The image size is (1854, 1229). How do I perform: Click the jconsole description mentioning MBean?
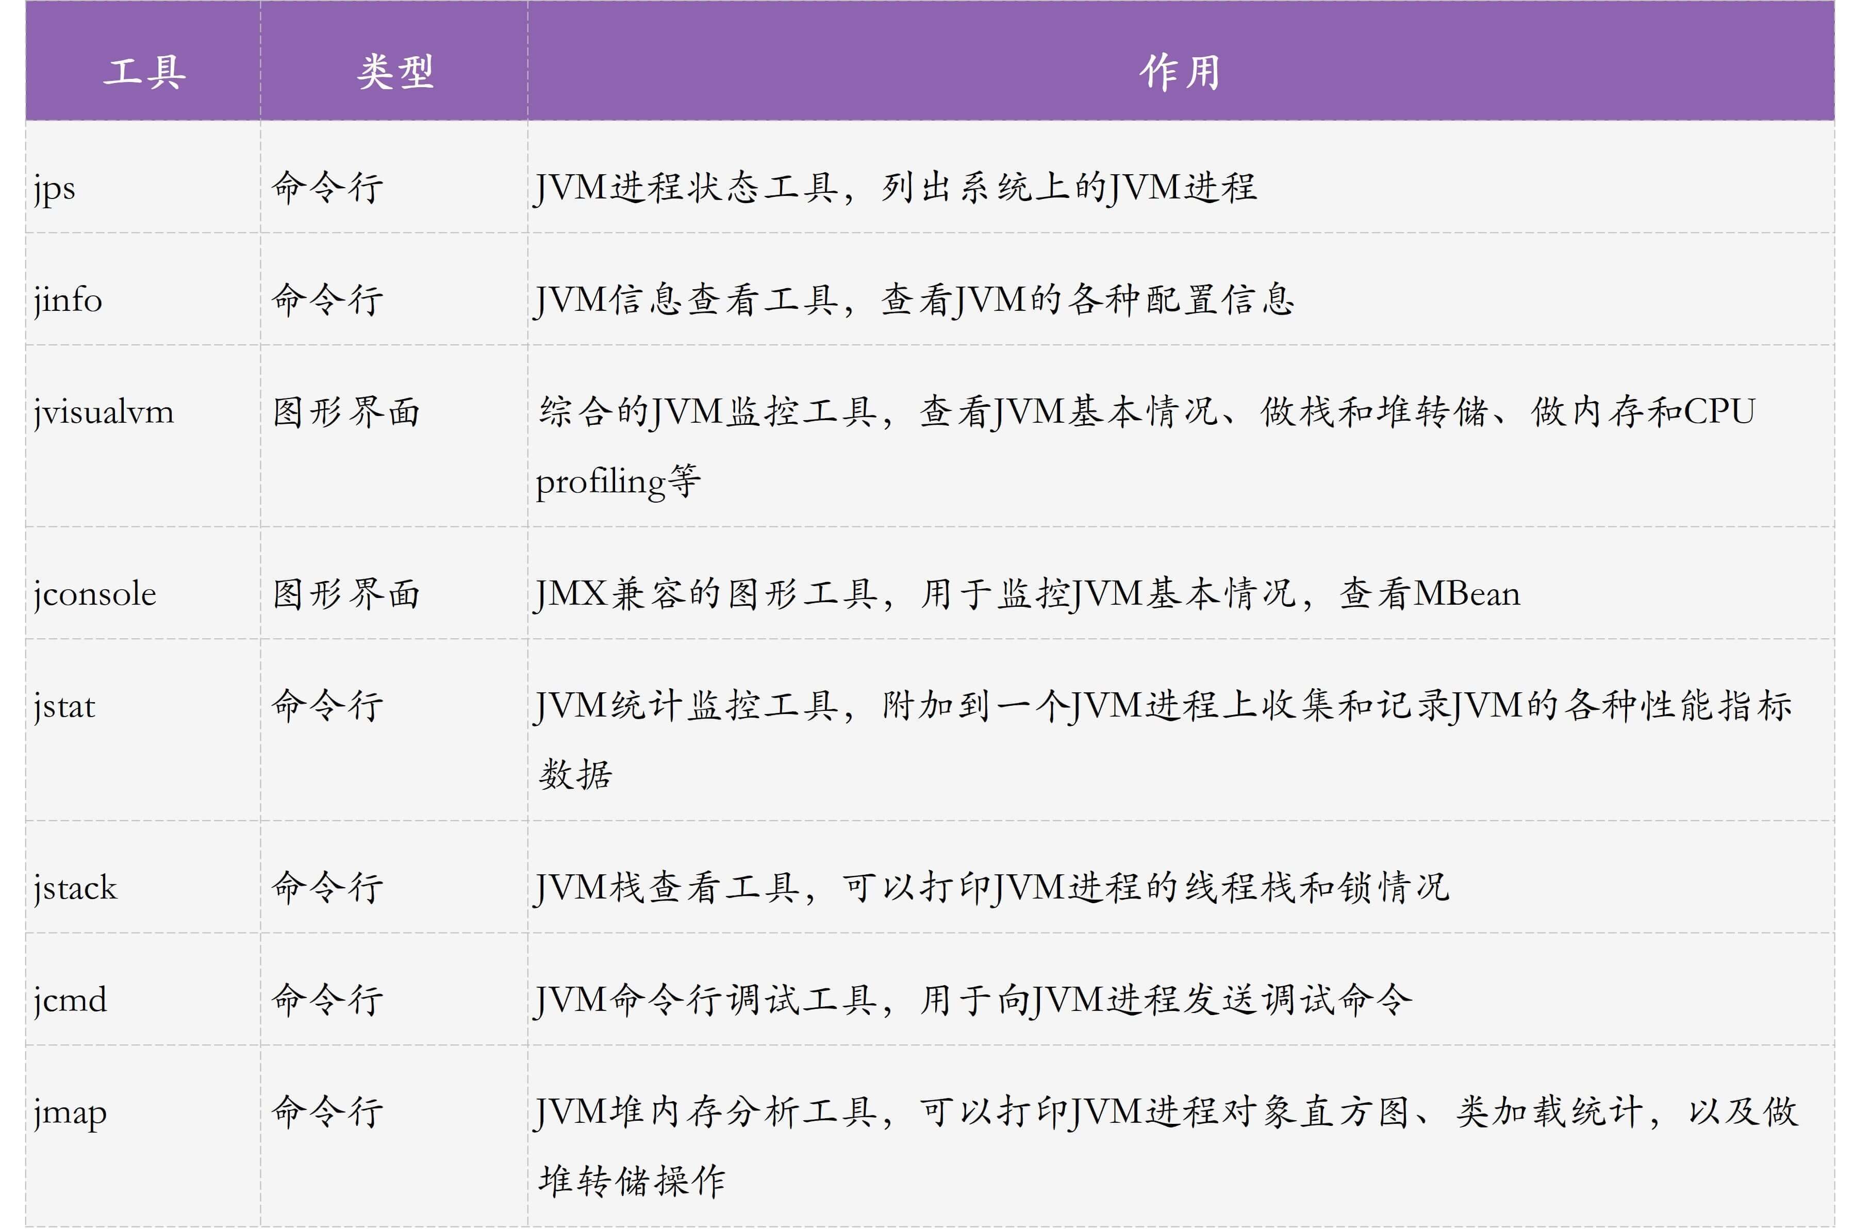pyautogui.click(x=1027, y=594)
